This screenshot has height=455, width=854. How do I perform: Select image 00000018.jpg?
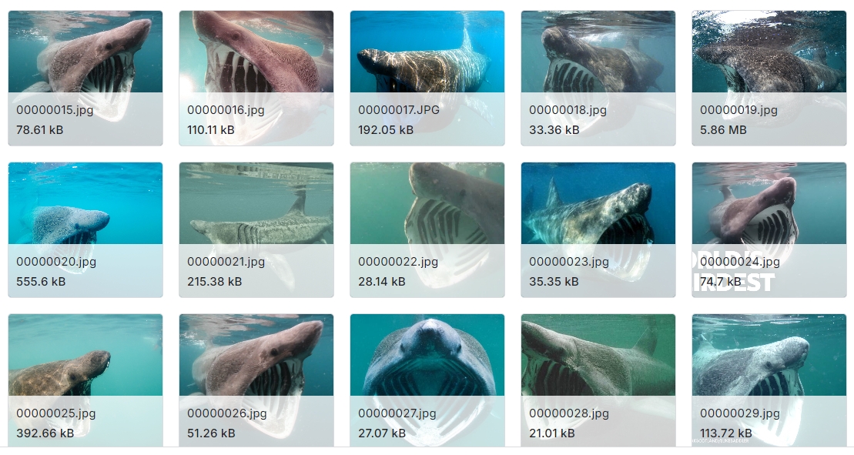point(598,78)
